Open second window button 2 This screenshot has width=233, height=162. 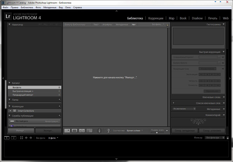click(14, 138)
